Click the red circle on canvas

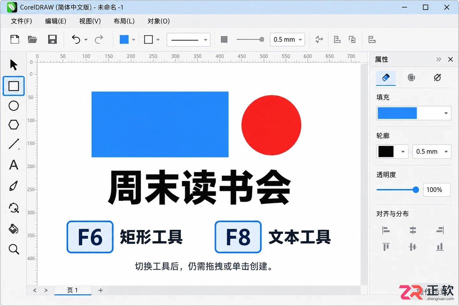[271, 125]
